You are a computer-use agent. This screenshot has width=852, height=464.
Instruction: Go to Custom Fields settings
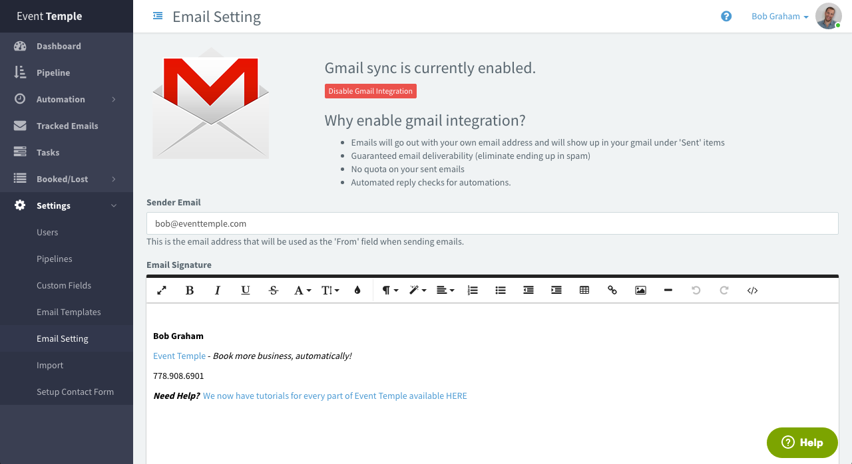click(67, 285)
